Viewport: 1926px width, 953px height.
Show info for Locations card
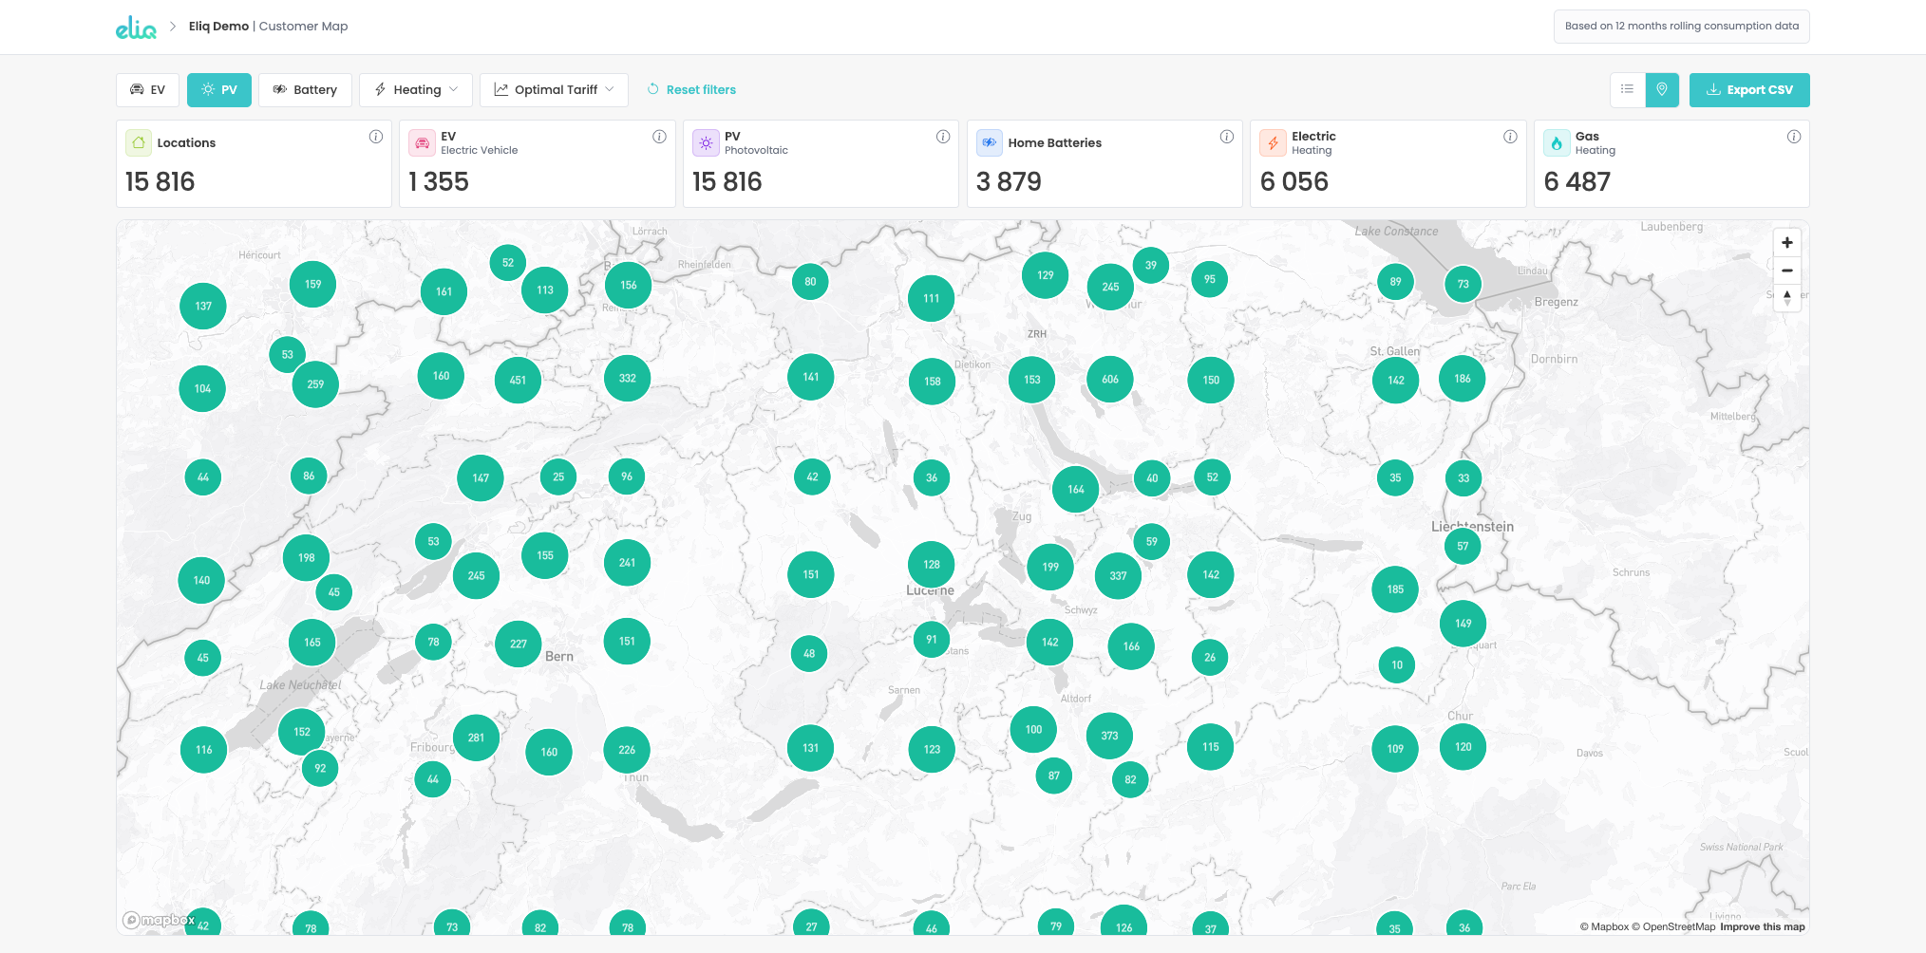pyautogui.click(x=376, y=137)
